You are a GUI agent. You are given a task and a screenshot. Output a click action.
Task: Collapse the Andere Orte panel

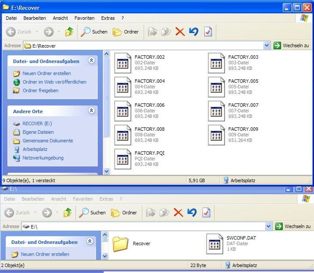point(91,110)
